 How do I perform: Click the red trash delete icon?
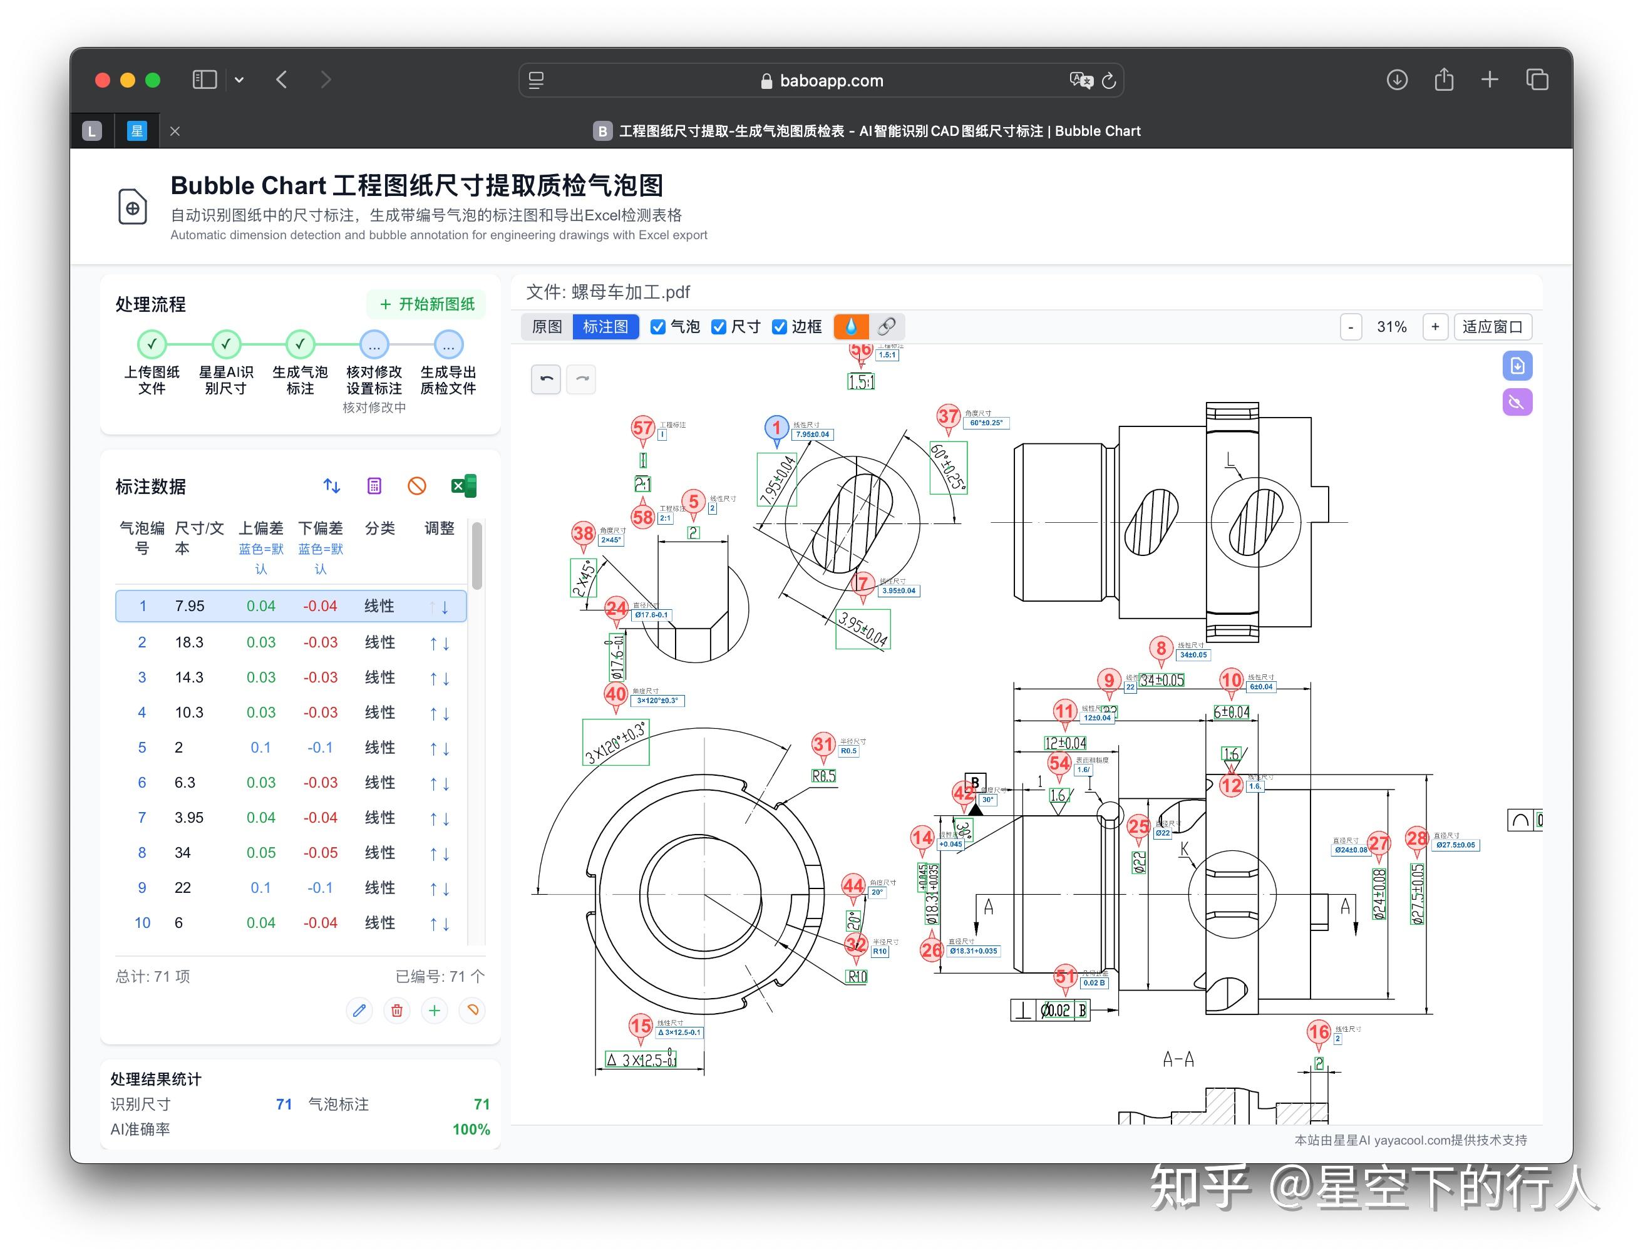397,1011
